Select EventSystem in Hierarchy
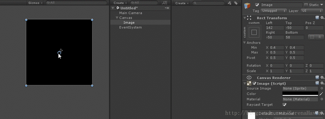 click(130, 27)
